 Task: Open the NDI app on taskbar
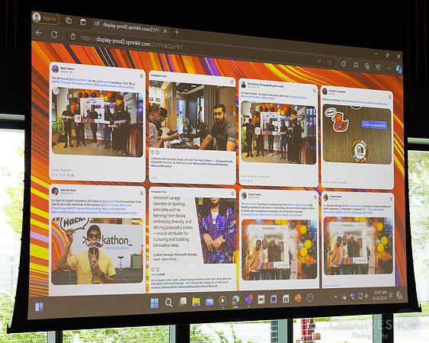[261, 300]
